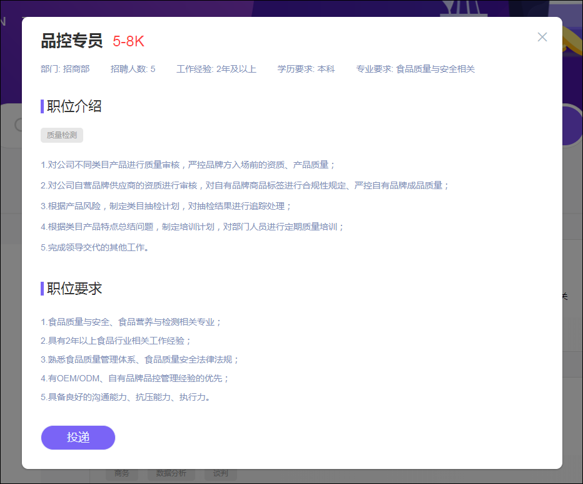Viewport: 583px width, 484px height.
Task: Click the 职位要求 section heading
Action: click(74, 289)
